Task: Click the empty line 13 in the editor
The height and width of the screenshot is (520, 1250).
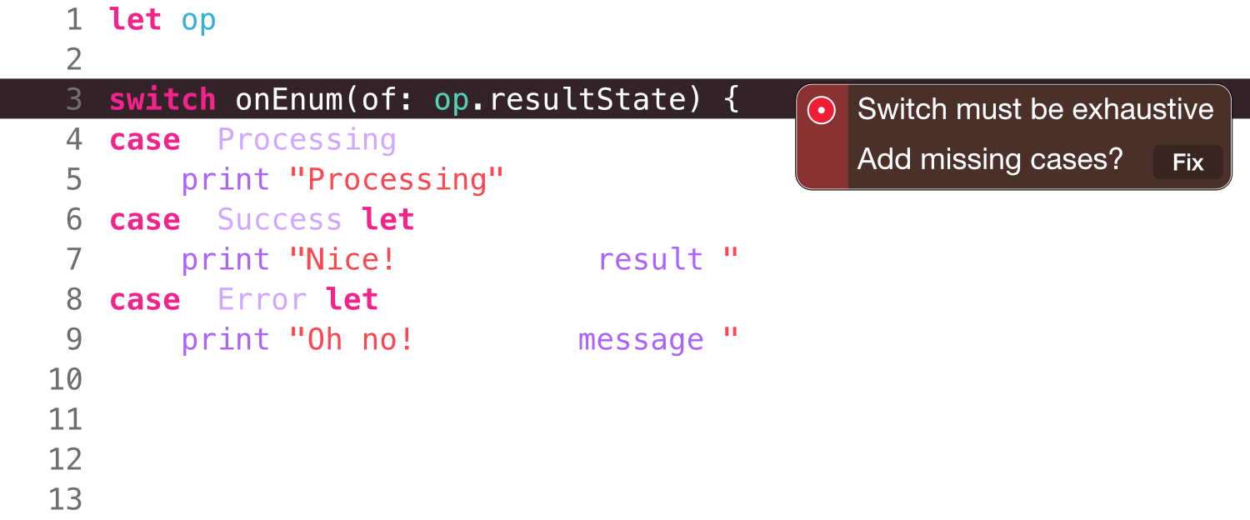Action: (625, 499)
